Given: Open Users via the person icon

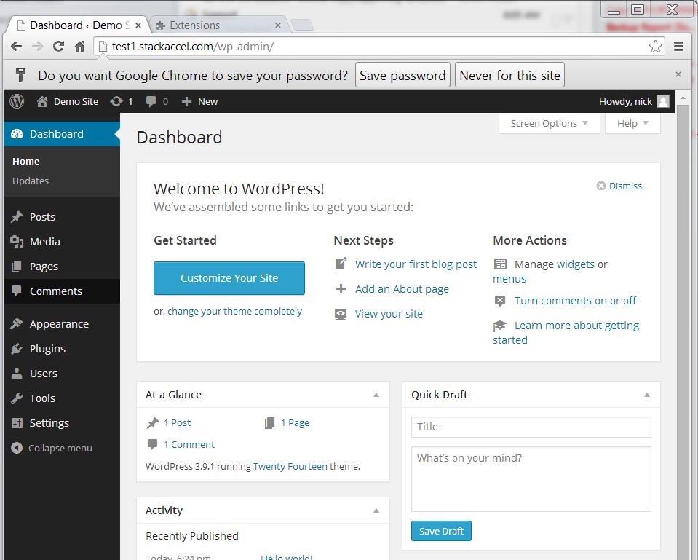Looking at the screenshot, I should [x=17, y=373].
